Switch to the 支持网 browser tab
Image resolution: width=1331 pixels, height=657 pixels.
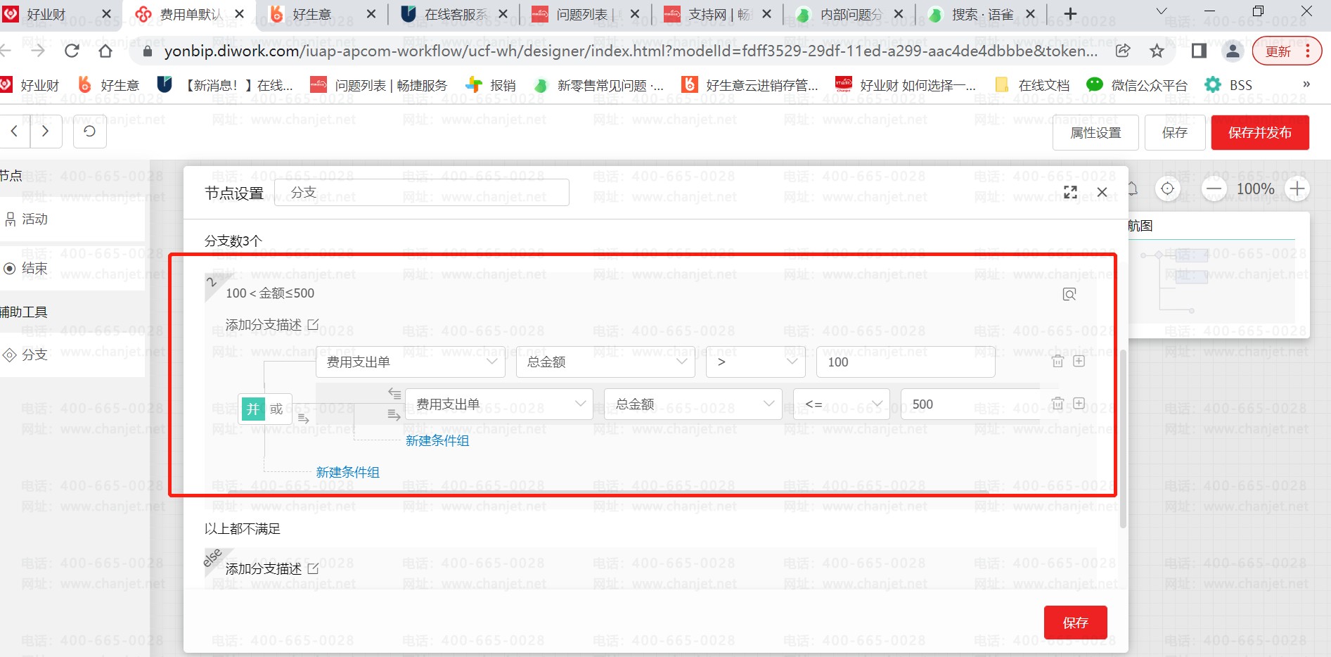[x=719, y=14]
